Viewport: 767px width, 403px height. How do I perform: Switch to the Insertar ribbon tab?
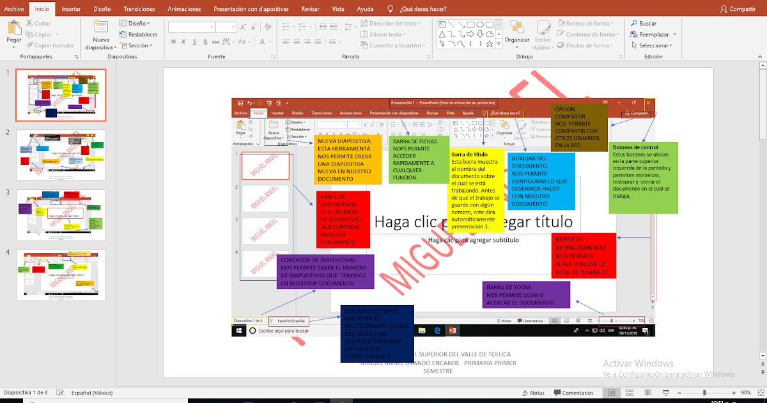(x=71, y=9)
